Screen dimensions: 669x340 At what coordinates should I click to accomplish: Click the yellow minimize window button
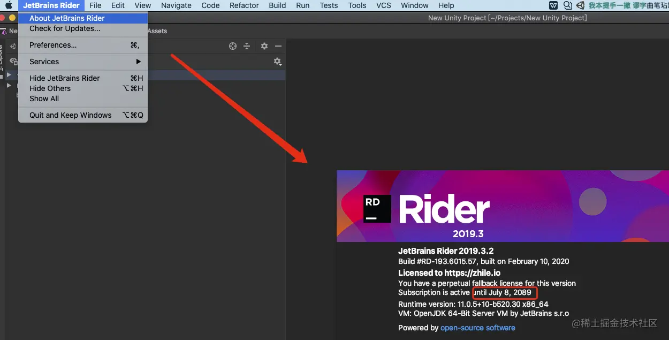pyautogui.click(x=12, y=18)
